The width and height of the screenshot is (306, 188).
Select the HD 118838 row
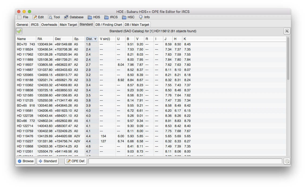(x=151, y=90)
